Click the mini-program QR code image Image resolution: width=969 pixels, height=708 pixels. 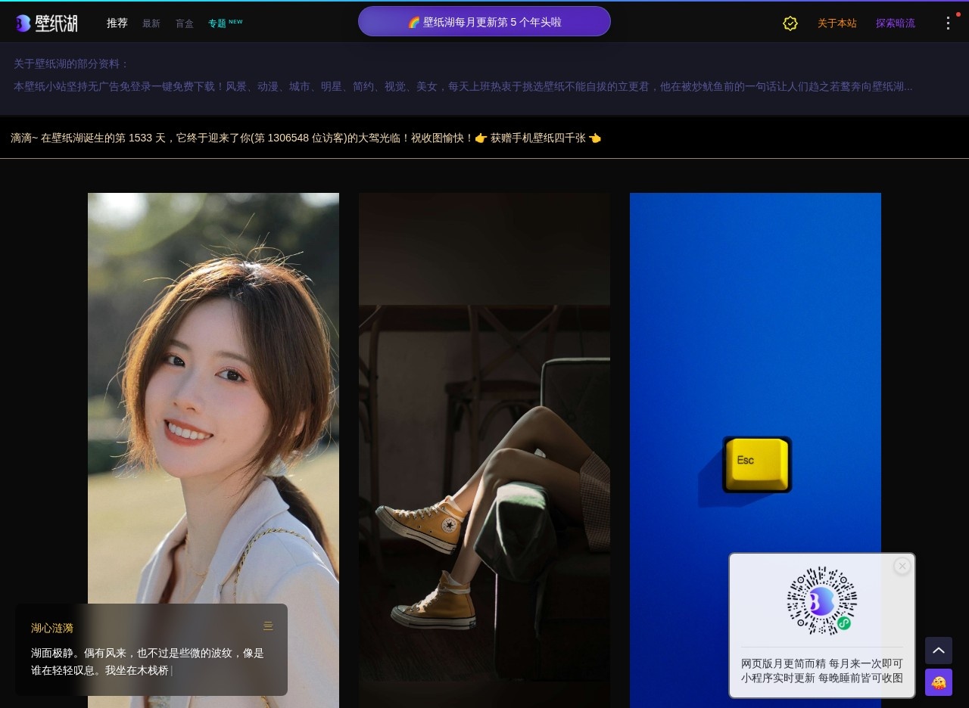pos(821,601)
